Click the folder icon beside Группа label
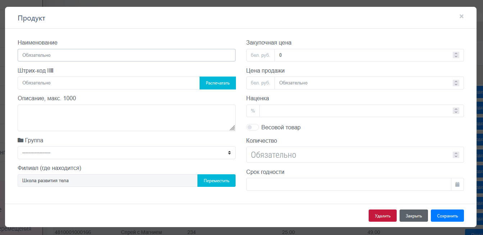Viewport: 483px width, 235px height. pos(20,140)
